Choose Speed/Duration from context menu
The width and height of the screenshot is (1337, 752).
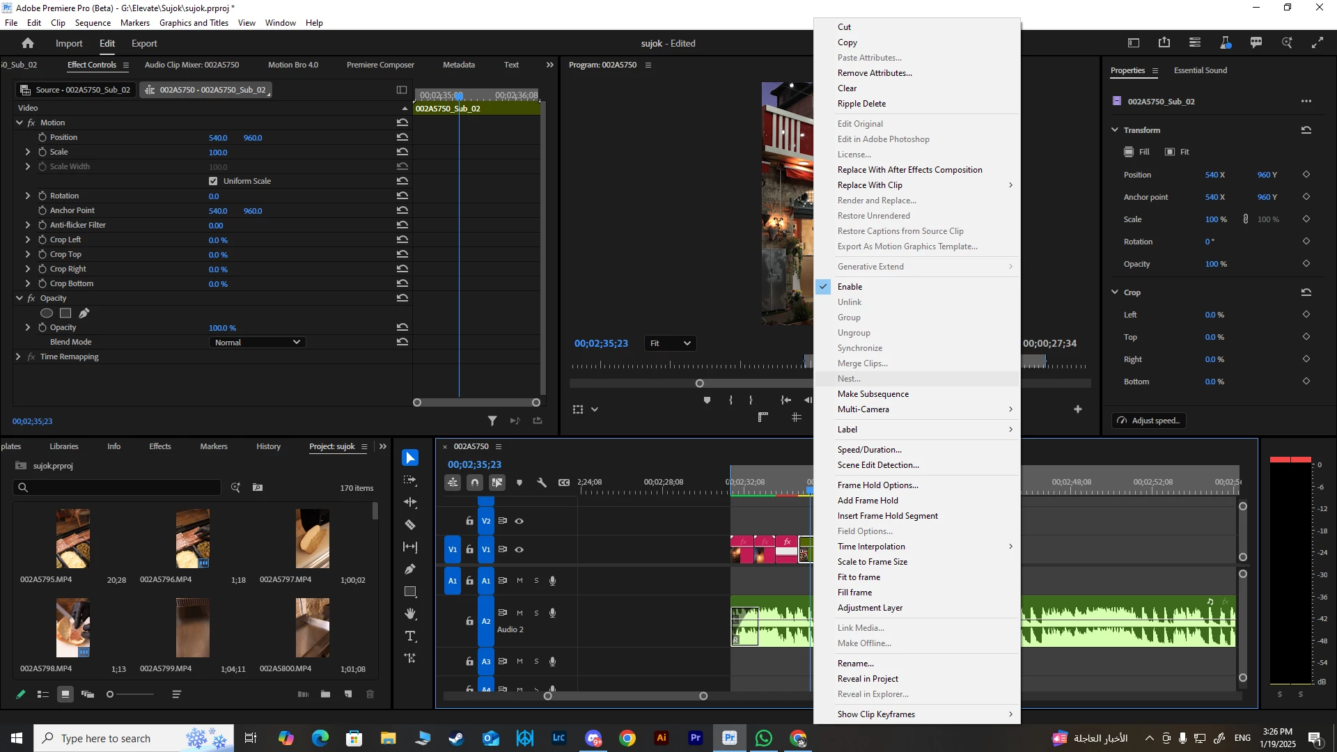(x=869, y=450)
